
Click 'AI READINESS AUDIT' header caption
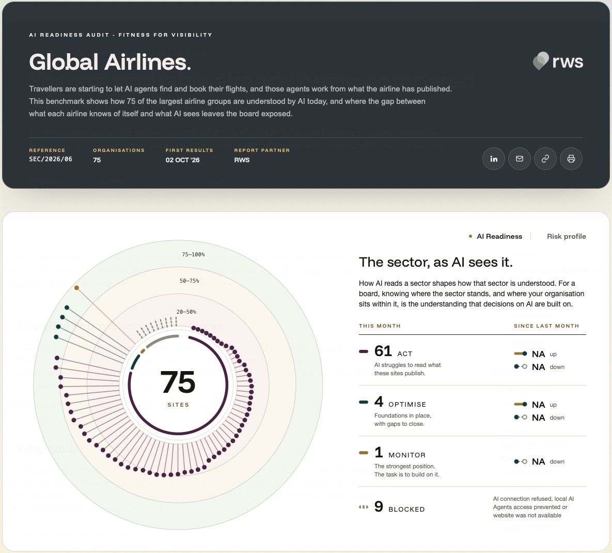click(x=121, y=35)
